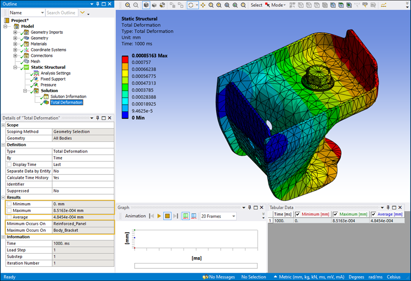Open the 20 Frames dropdown

tap(233, 216)
